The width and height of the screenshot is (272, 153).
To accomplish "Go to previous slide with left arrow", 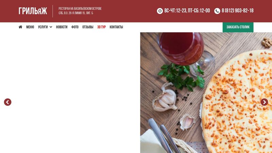I will coord(7,102).
